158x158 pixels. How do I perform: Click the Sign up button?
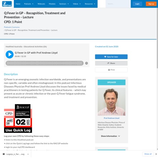(151, 4)
